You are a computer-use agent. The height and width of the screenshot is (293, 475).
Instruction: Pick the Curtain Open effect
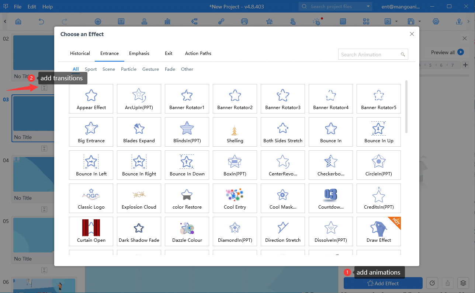[91, 231]
